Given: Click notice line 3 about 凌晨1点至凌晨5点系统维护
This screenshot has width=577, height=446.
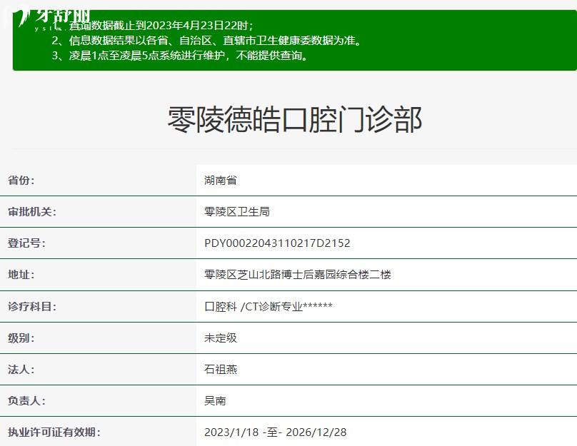Looking at the screenshot, I should coord(180,56).
